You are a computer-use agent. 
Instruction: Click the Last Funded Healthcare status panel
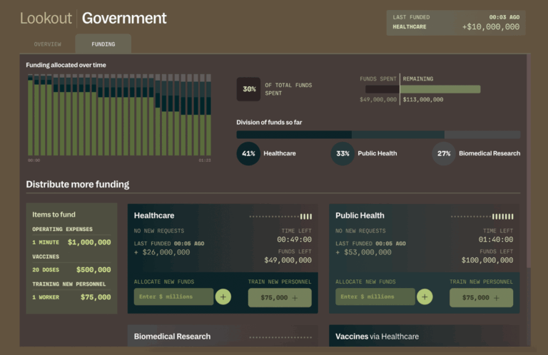pyautogui.click(x=456, y=22)
